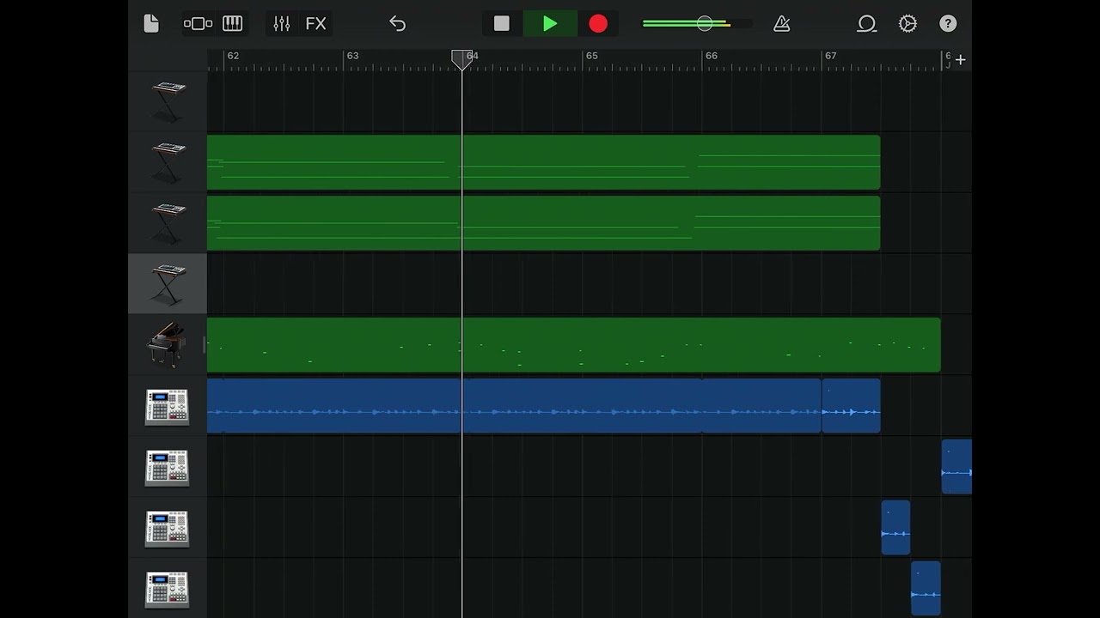This screenshot has height=618, width=1100.
Task: Select the third drum machine track icon
Action: [168, 529]
